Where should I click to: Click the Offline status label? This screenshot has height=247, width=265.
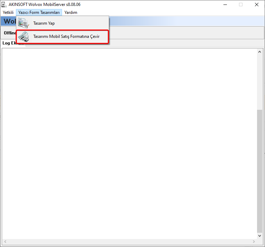click(x=10, y=33)
